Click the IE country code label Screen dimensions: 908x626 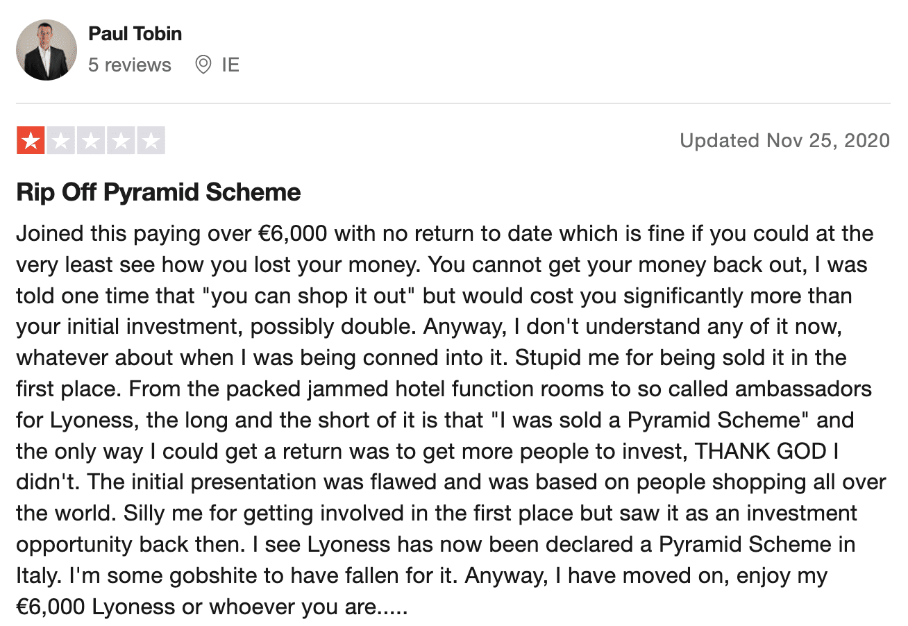pyautogui.click(x=230, y=65)
